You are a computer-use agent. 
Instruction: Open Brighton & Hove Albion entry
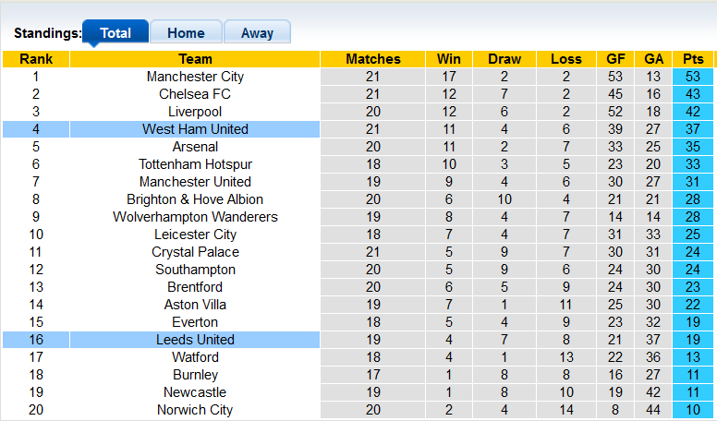(x=195, y=199)
